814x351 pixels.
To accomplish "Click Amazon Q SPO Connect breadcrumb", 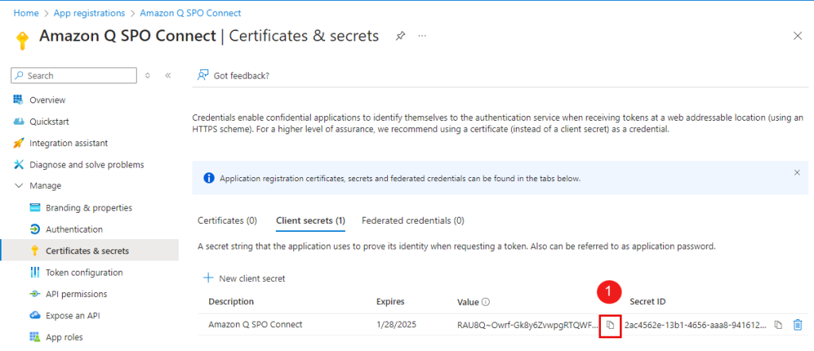I will (x=191, y=13).
